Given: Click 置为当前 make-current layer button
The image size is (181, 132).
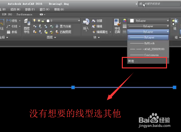Looking at the screenshot, I should pos(63,26).
